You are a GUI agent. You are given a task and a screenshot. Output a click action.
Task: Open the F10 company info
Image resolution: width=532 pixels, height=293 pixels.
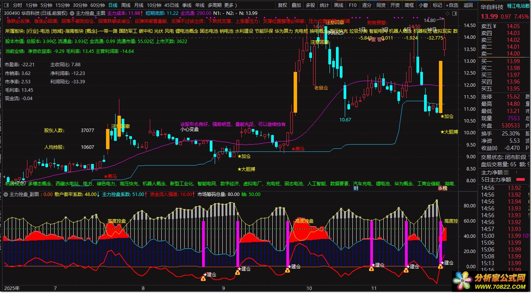point(353,5)
